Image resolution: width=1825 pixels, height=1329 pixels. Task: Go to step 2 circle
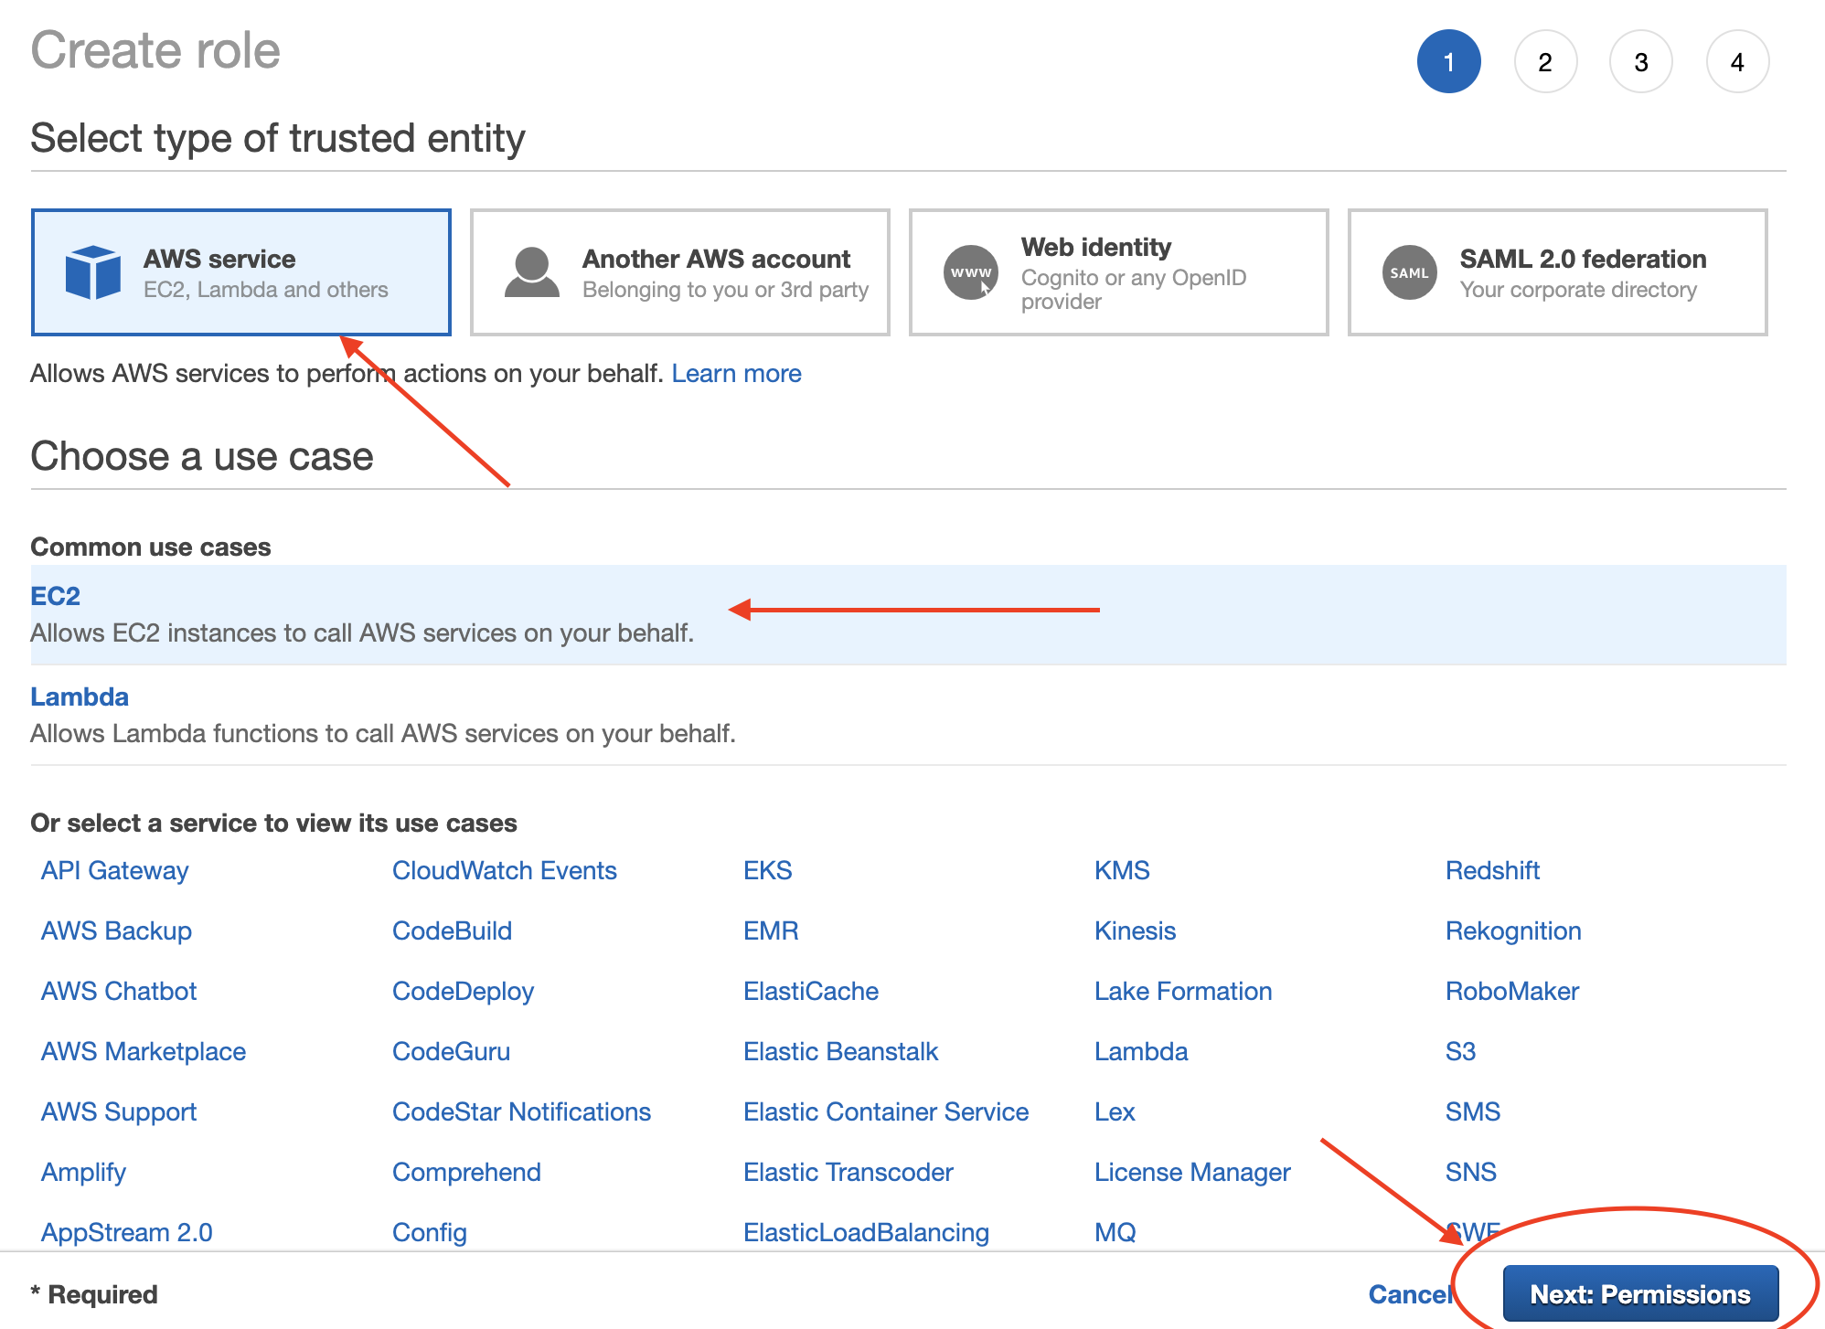(x=1545, y=62)
